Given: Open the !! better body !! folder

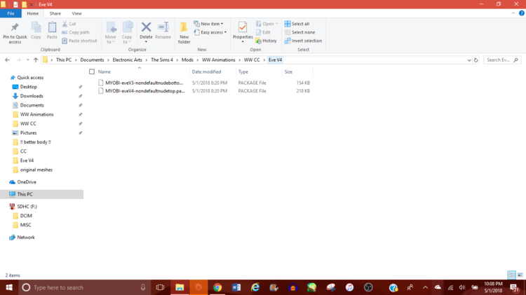Looking at the screenshot, I should tap(35, 142).
